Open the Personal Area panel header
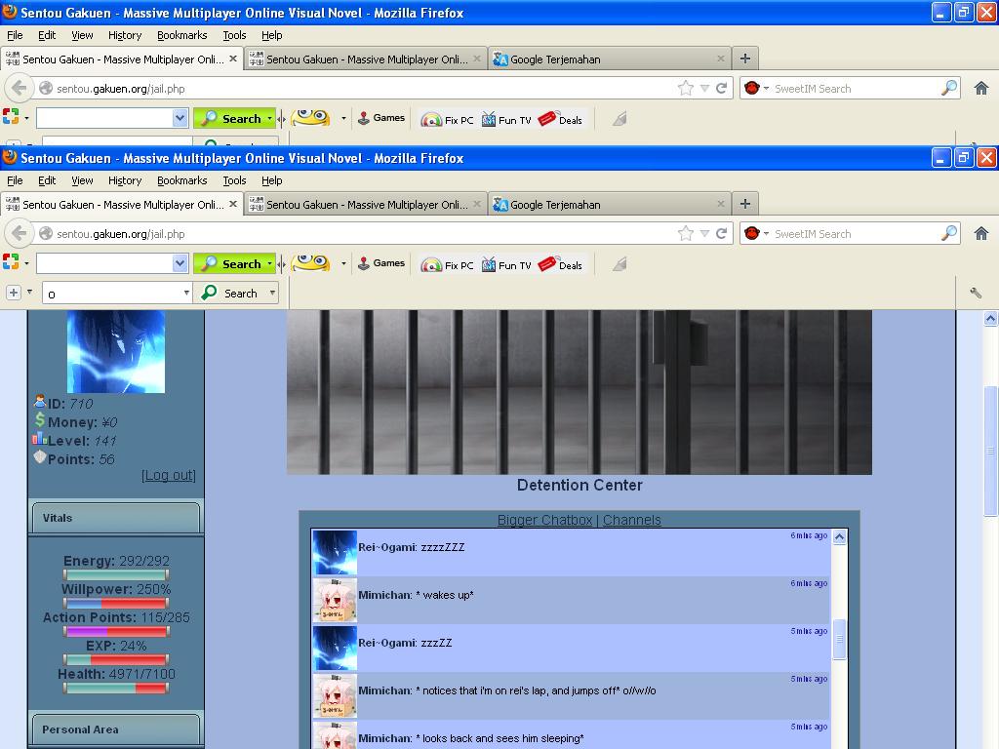The image size is (999, 749). 116,729
